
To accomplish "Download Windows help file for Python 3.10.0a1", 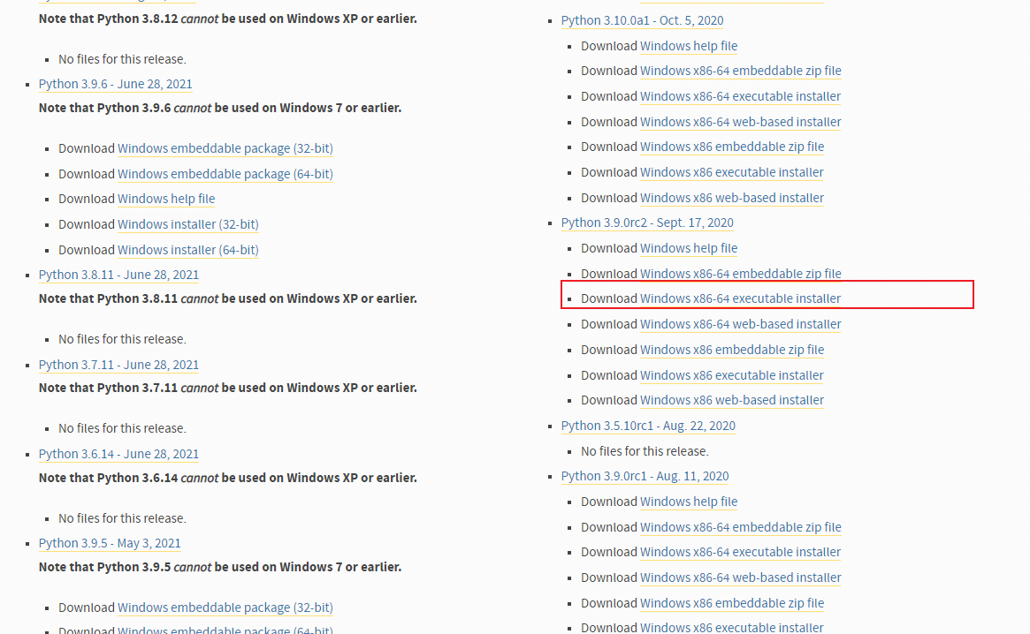I will (689, 46).
